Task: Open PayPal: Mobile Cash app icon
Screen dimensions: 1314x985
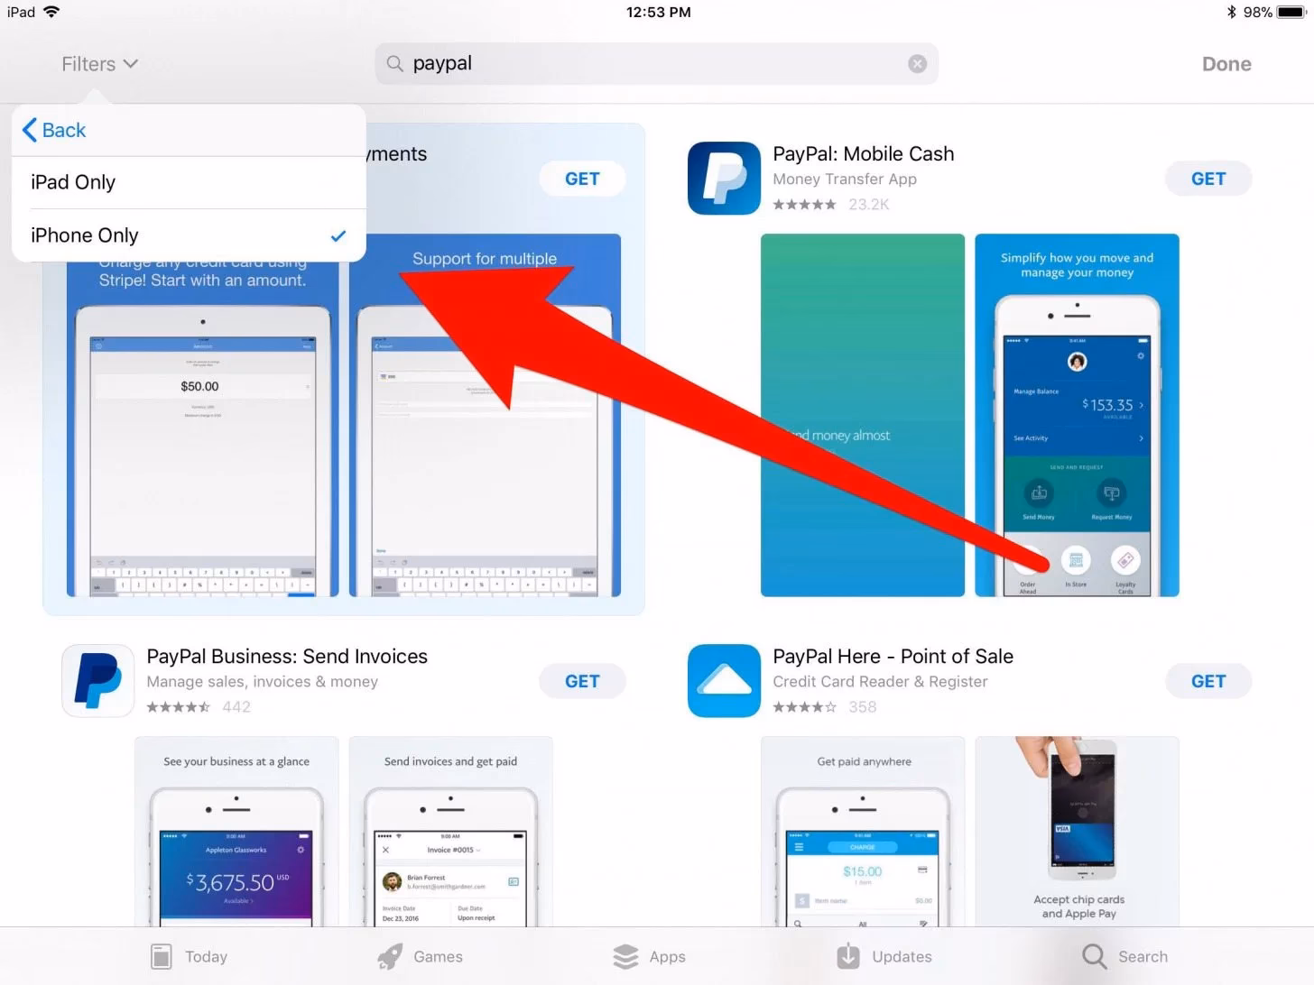Action: coord(724,178)
